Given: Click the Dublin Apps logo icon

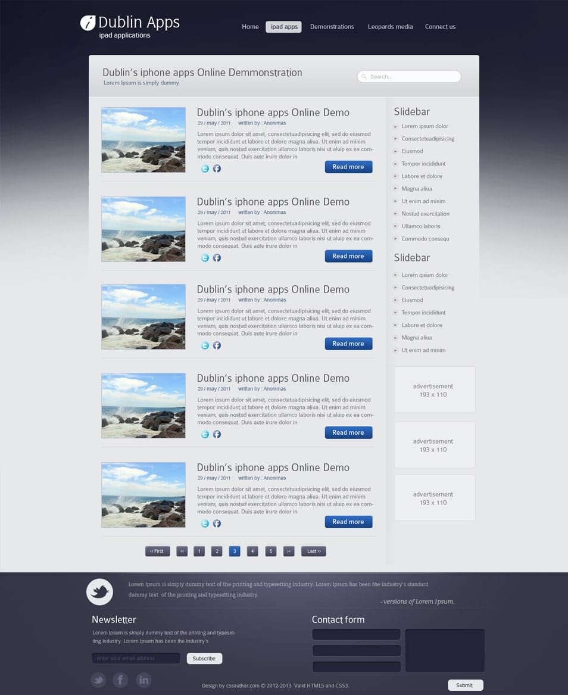Looking at the screenshot, I should (x=88, y=21).
